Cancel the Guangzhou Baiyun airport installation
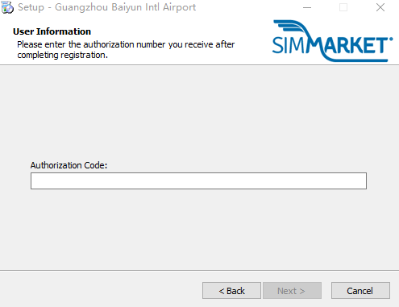This screenshot has width=399, height=307. point(360,290)
